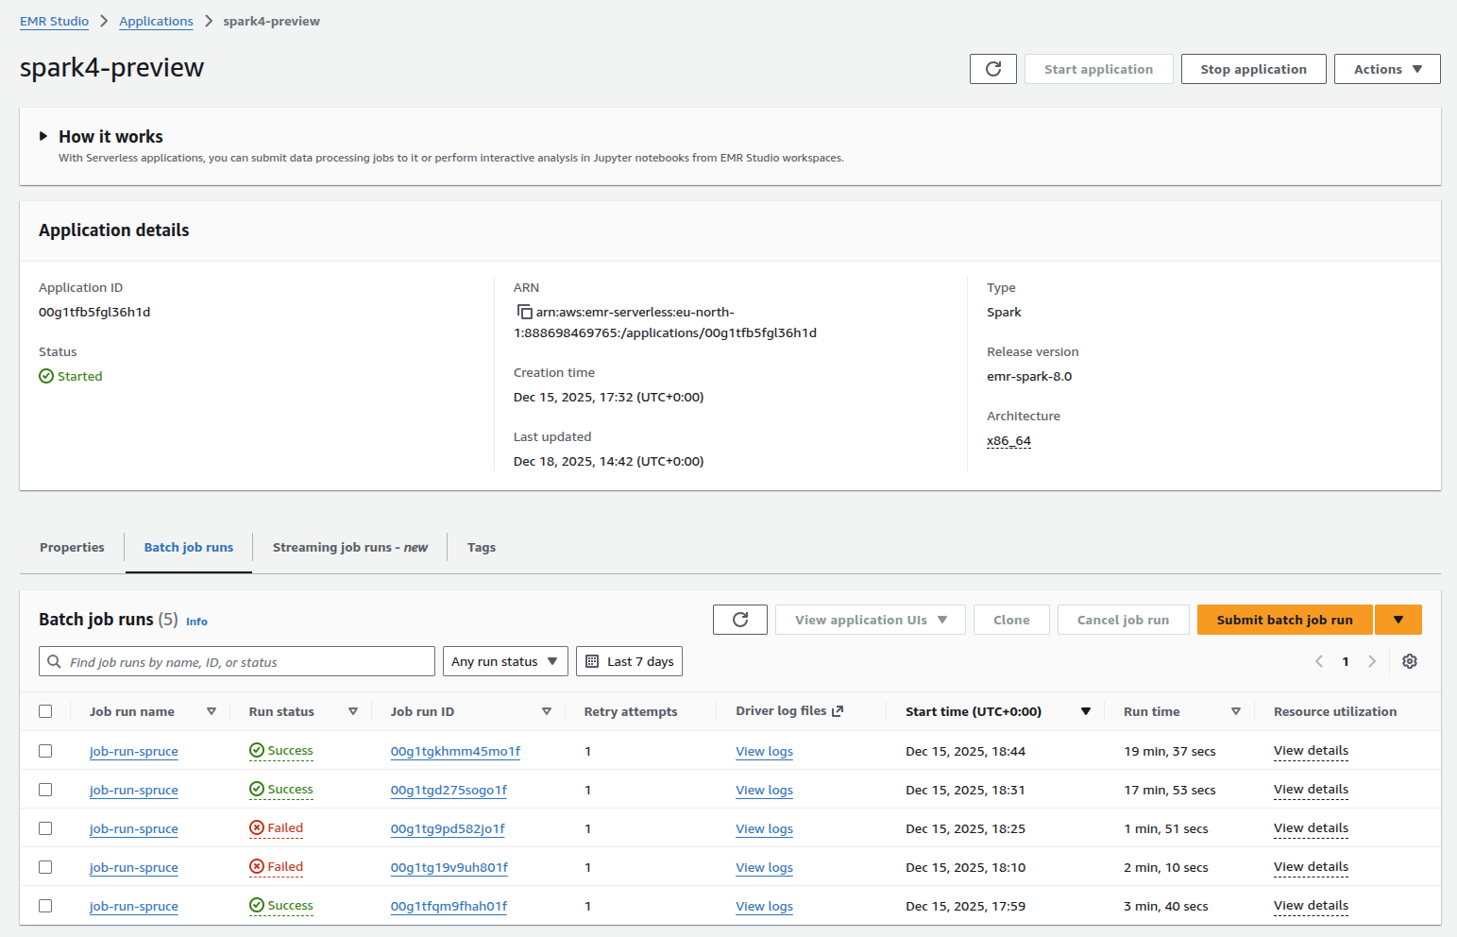
Task: View logs for the 18:44 job run
Action: pos(764,751)
